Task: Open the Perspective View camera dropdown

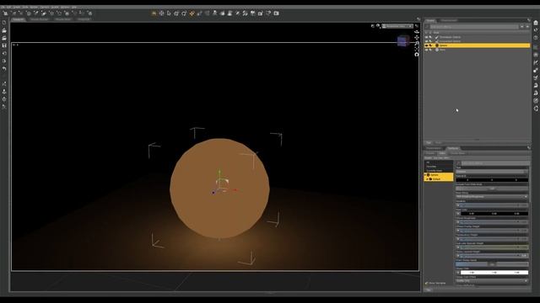Action: point(397,26)
